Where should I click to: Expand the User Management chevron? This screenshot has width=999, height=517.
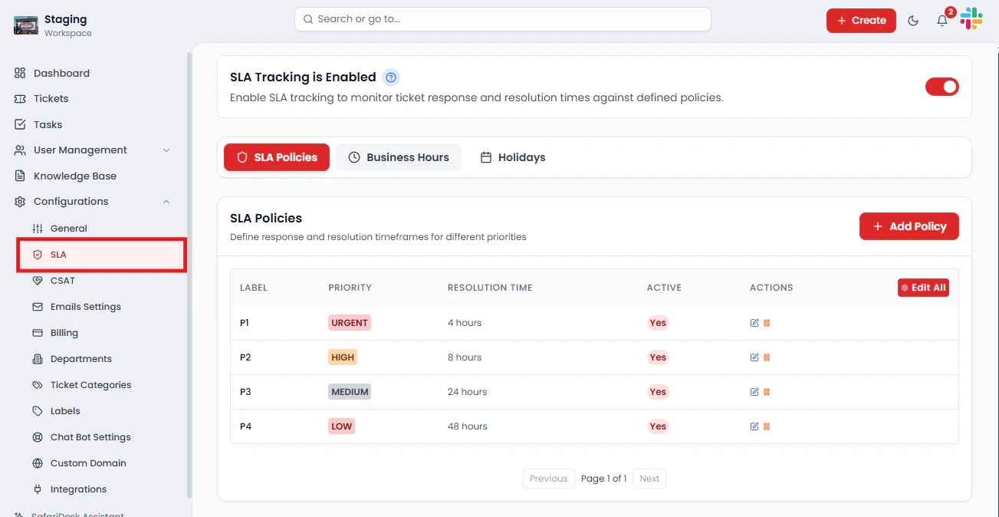(166, 150)
